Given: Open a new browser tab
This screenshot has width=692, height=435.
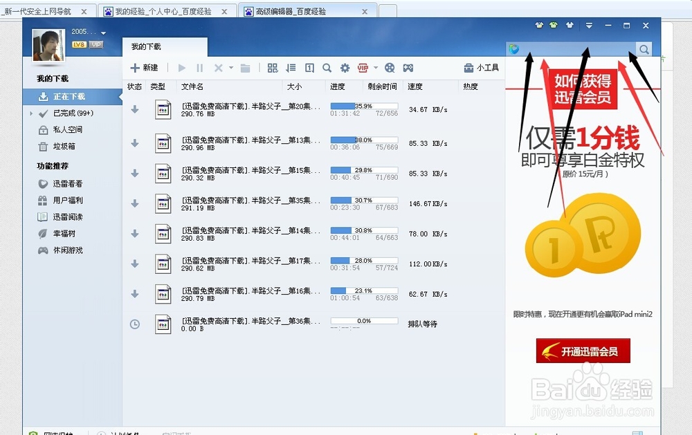Looking at the screenshot, I should (x=388, y=10).
